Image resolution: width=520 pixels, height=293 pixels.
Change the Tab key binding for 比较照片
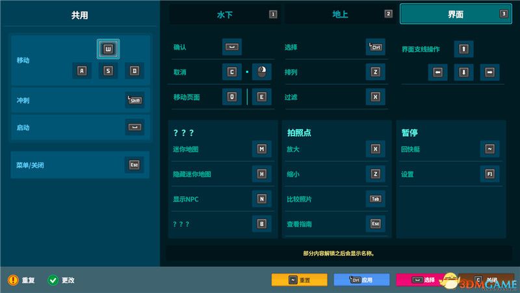pyautogui.click(x=376, y=199)
